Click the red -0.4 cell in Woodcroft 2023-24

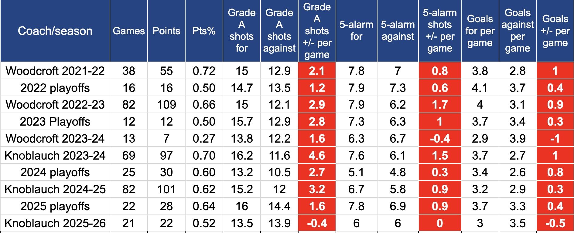[440, 139]
